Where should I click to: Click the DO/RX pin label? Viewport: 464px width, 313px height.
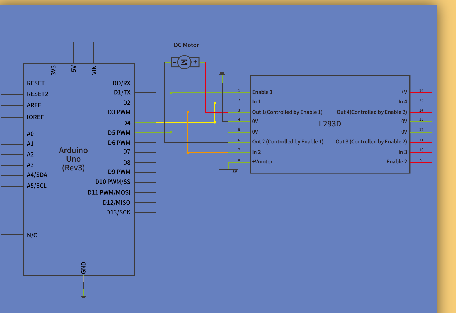coord(122,83)
